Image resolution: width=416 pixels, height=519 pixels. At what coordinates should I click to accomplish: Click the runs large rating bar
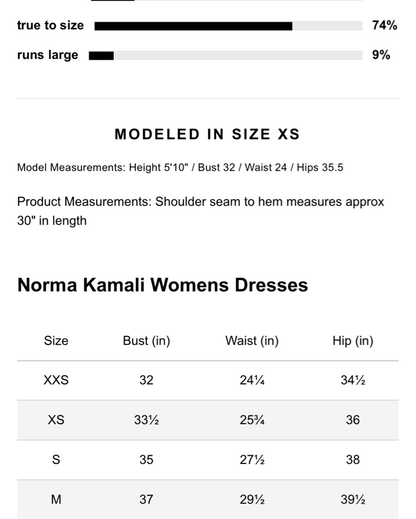225,56
